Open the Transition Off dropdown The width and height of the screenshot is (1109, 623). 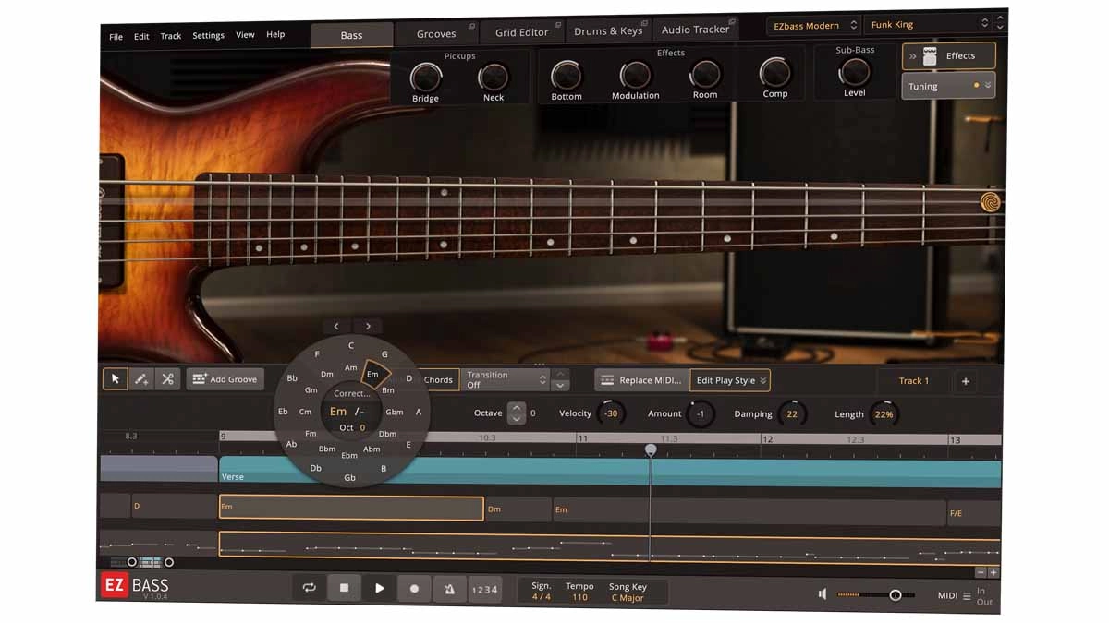point(506,379)
